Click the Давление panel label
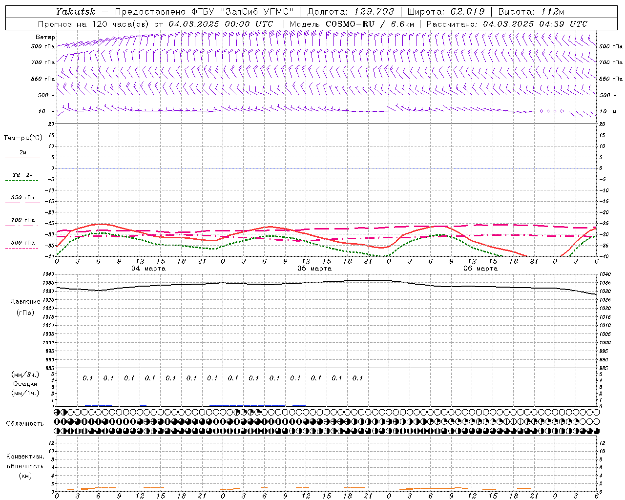Image resolution: width=625 pixels, height=500 pixels. (x=25, y=302)
